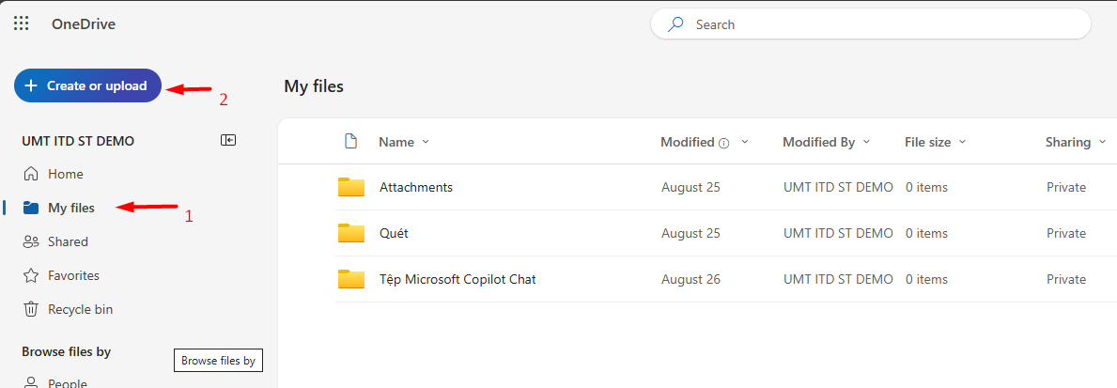Click the Attachments folder icon
The height and width of the screenshot is (388, 1117).
pyautogui.click(x=351, y=187)
